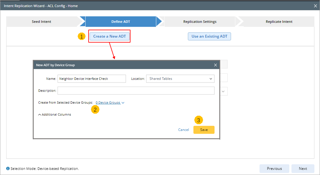Advance the wizard with Next
The height and width of the screenshot is (175, 320).
tap(303, 169)
